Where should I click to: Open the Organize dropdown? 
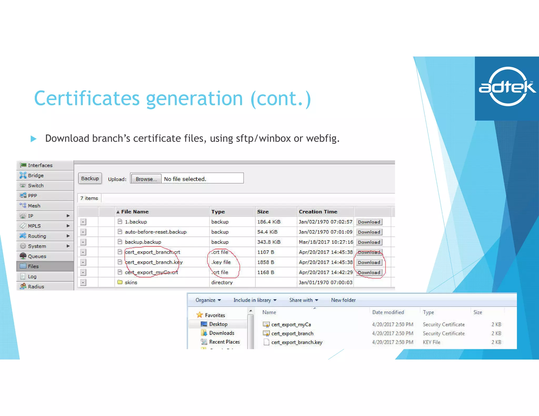coord(208,300)
